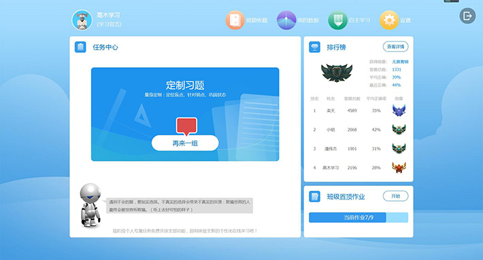Image resolution: width=483 pixels, height=260 pixels.
Task: Click the 无畏青铜 rank title value
Action: point(400,62)
